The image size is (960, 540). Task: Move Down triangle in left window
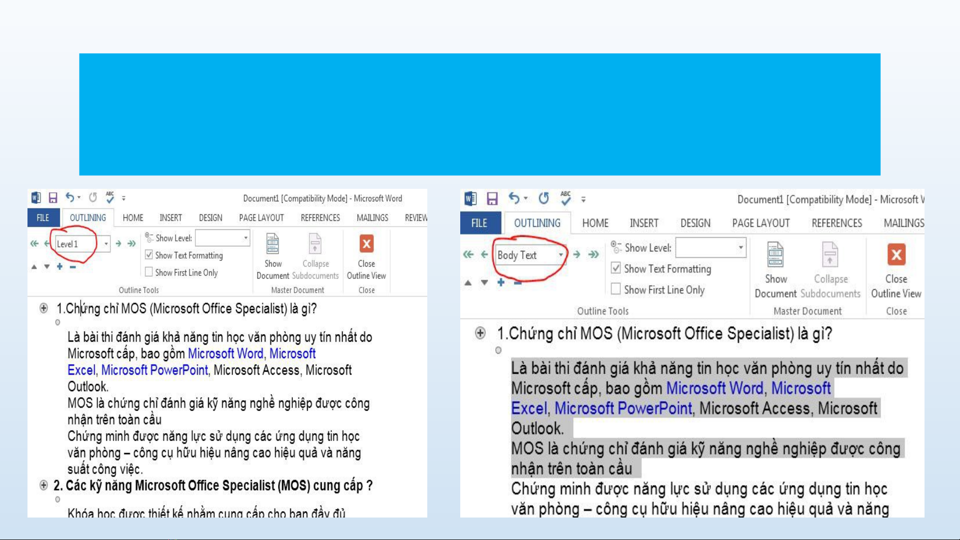(46, 267)
